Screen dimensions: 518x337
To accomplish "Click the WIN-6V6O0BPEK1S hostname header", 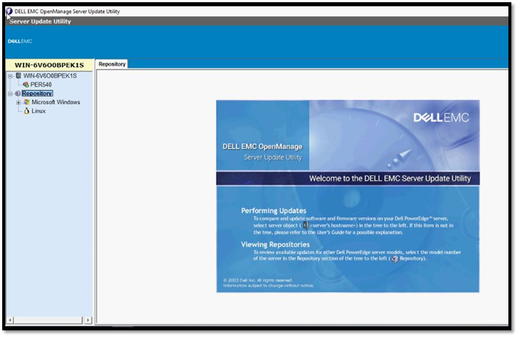I will point(50,65).
